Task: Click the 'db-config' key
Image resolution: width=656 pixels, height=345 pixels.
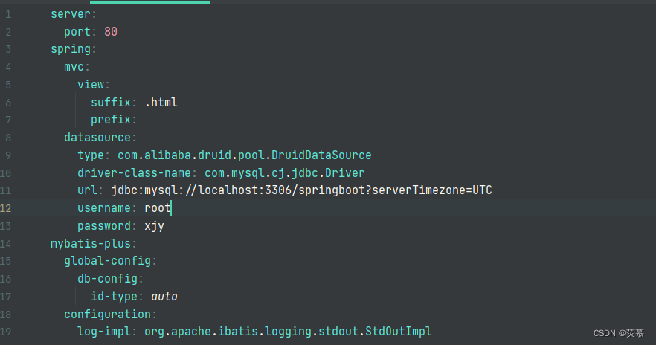Action: [x=107, y=279]
